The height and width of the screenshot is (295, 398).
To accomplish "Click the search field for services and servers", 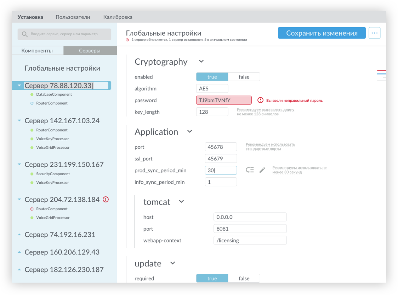I will click(64, 34).
